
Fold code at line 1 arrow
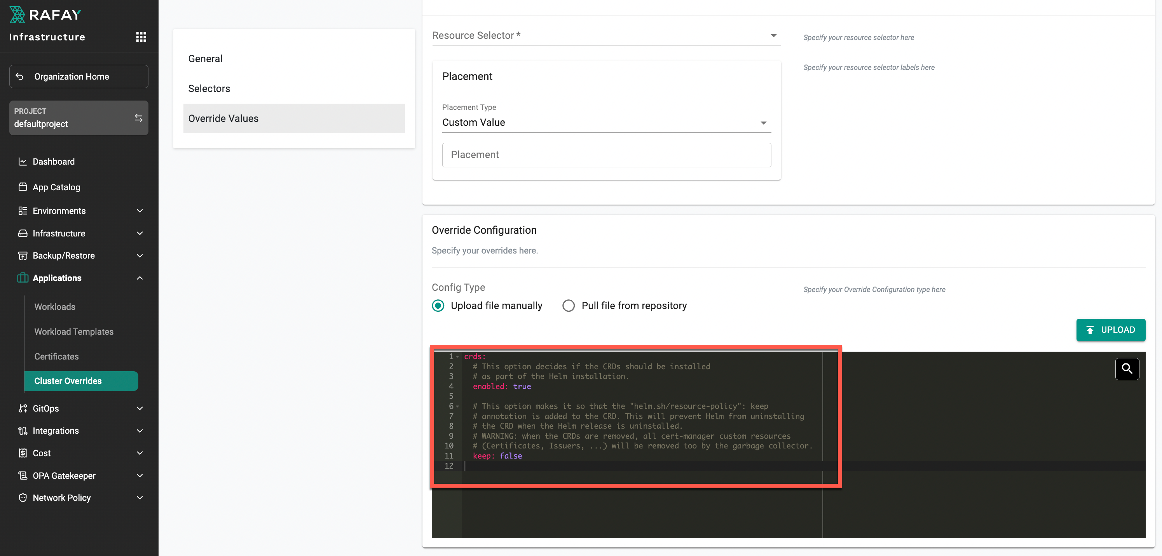pos(457,357)
